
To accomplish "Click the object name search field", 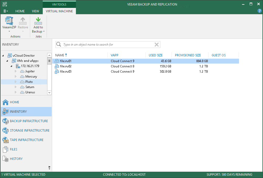I will click(108, 45).
